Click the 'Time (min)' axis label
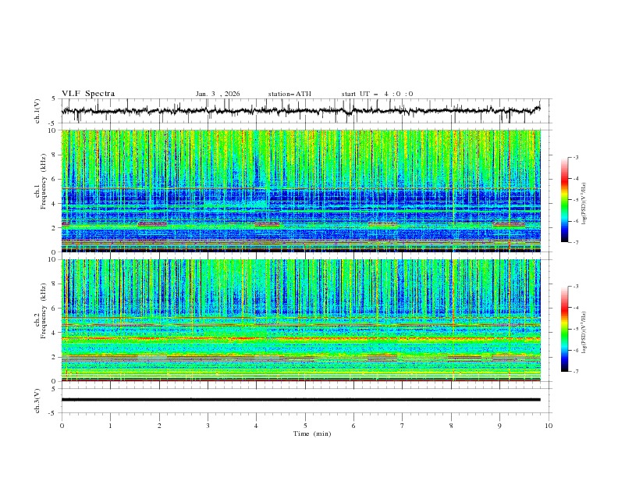 312,433
